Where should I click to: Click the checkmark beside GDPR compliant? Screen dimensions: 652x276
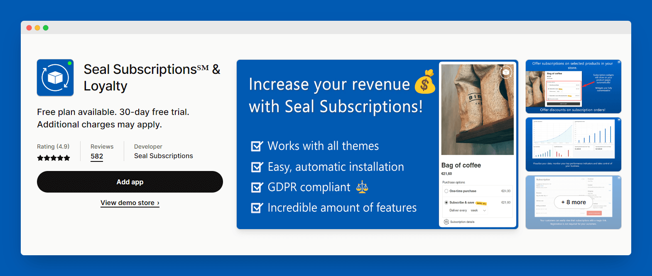(x=257, y=187)
